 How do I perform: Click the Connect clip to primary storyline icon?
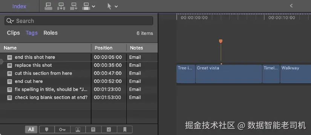(48, 6)
